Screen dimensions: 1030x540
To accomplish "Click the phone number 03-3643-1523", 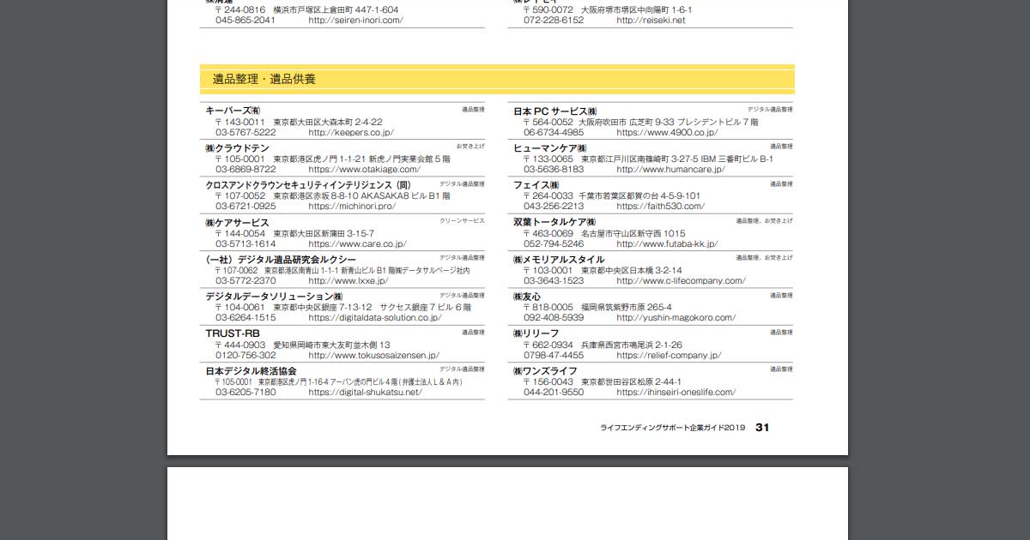I will click(554, 281).
